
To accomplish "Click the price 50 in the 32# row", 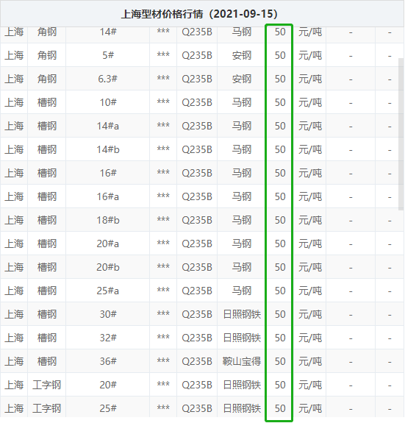I will (x=280, y=338).
